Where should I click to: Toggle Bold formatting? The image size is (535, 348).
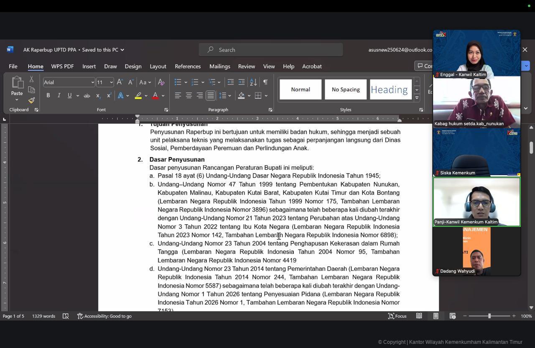(x=48, y=96)
